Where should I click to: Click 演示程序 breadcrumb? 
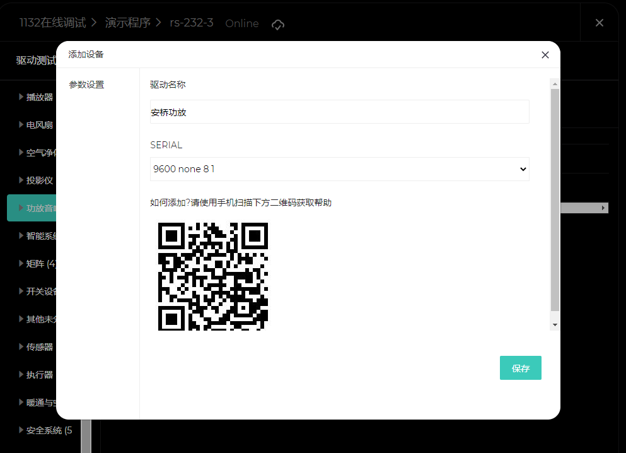click(x=128, y=23)
